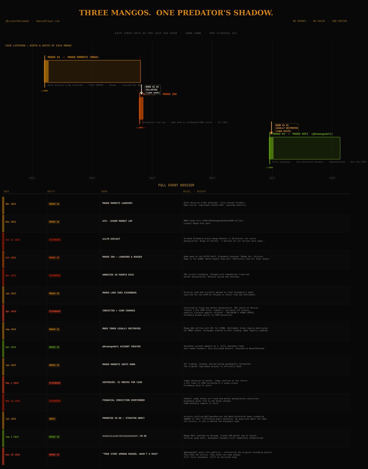Click the 'NO HEROES · NO HALOS · END HOPIUM' tagline
This screenshot has width=368, height=469.
pos(320,21)
